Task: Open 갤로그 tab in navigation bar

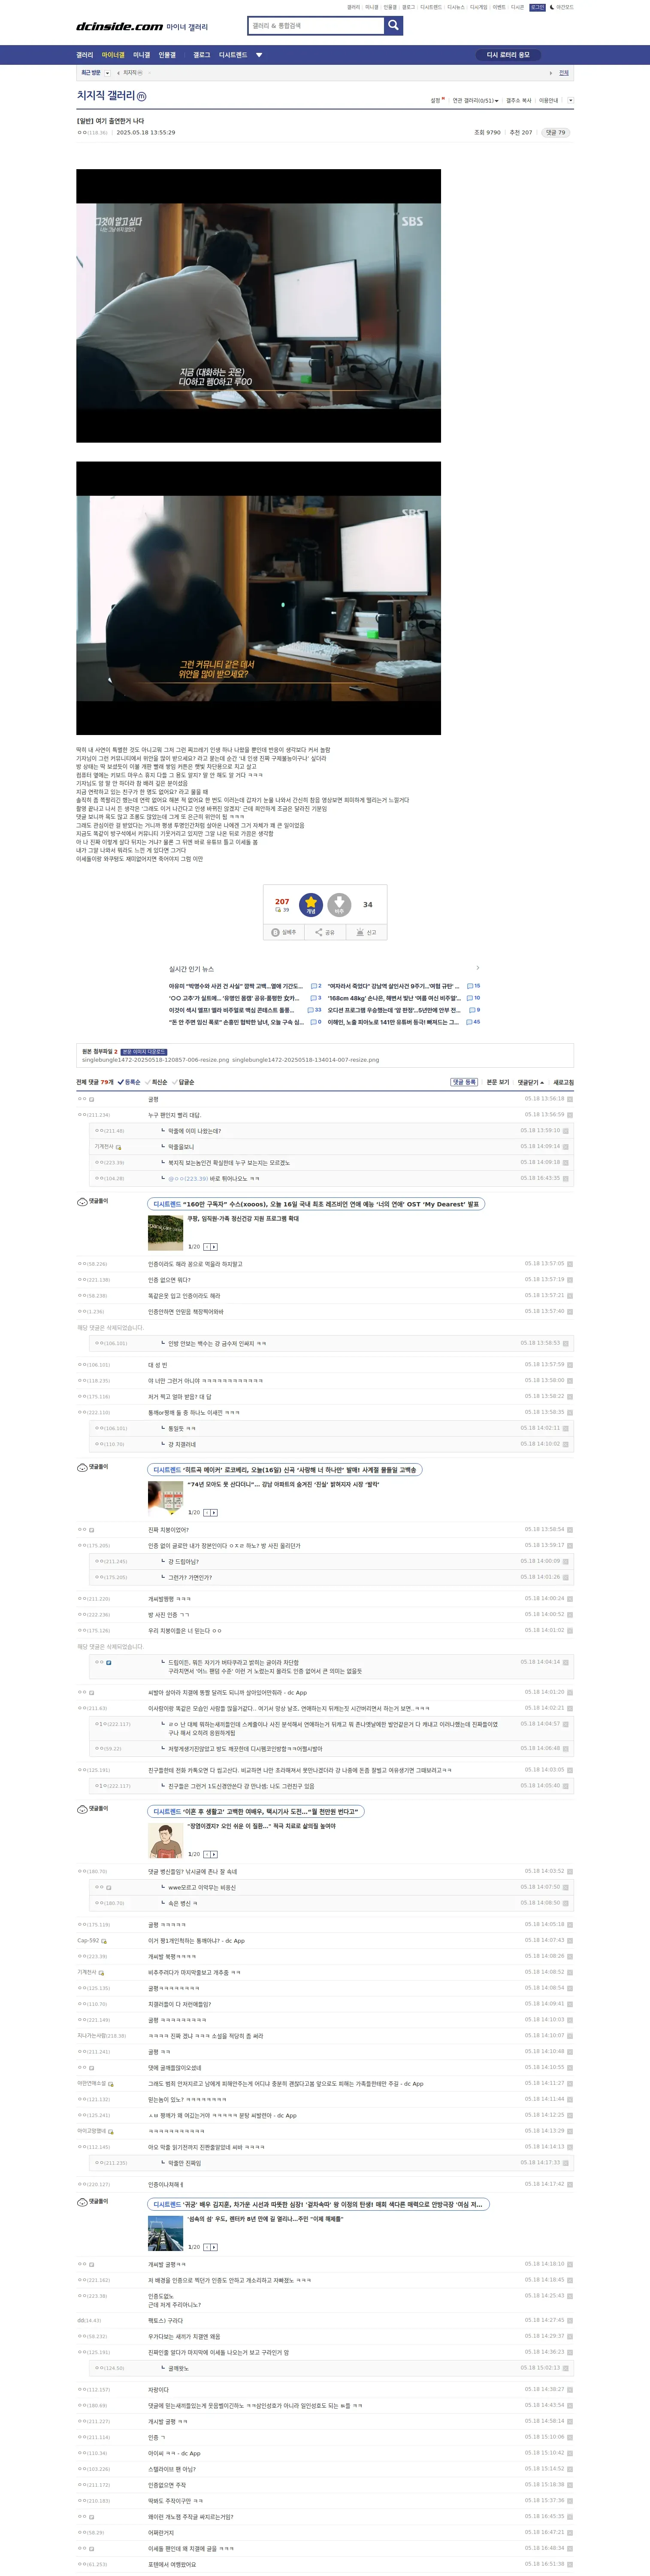Action: pyautogui.click(x=202, y=55)
